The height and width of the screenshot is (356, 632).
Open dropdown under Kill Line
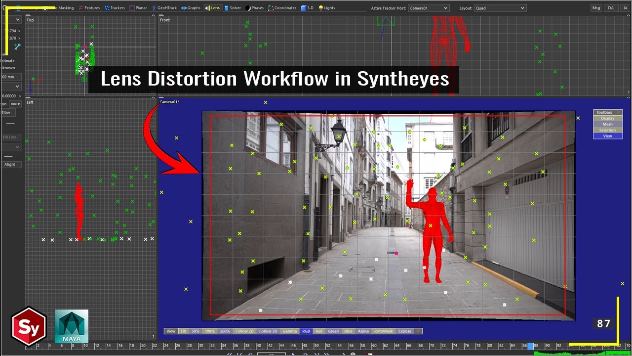(11, 147)
